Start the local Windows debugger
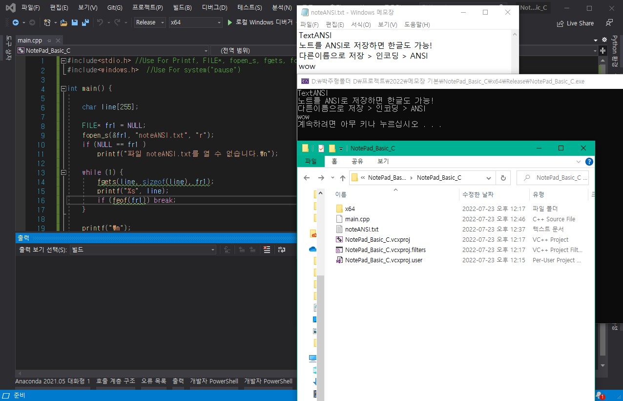 pos(260,22)
